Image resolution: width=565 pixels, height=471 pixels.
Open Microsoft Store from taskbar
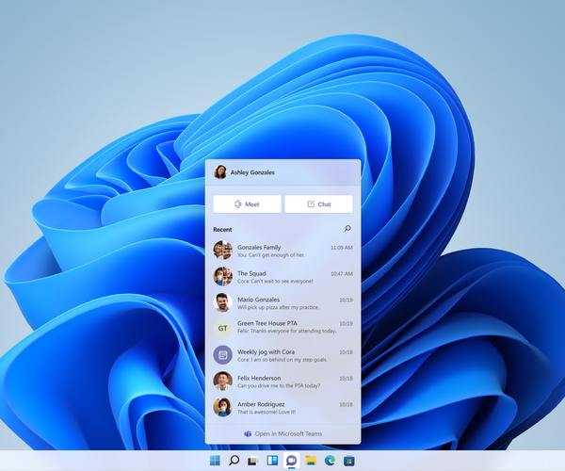(x=348, y=461)
